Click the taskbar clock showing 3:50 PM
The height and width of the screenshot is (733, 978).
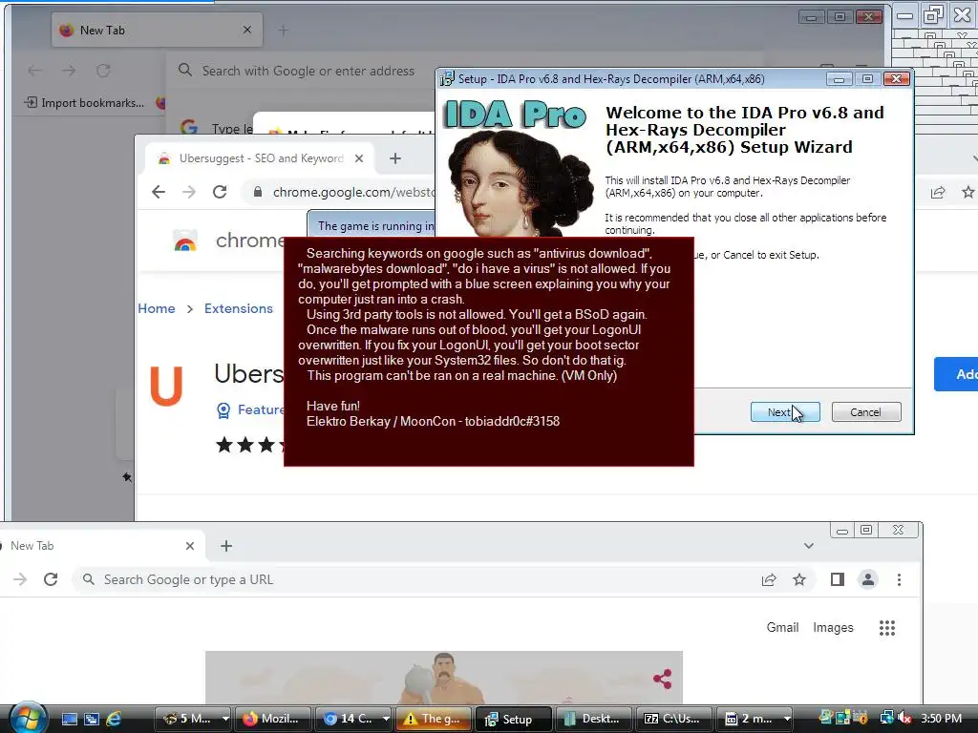tap(941, 719)
